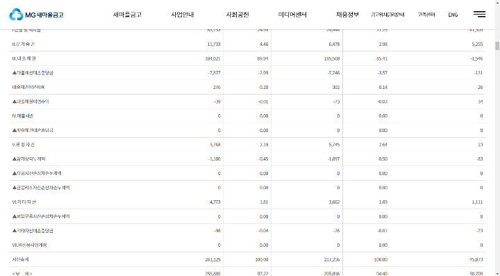Image resolution: width=500 pixels, height=276 pixels.
Task: Click the value 4,773
Action: [215, 202]
